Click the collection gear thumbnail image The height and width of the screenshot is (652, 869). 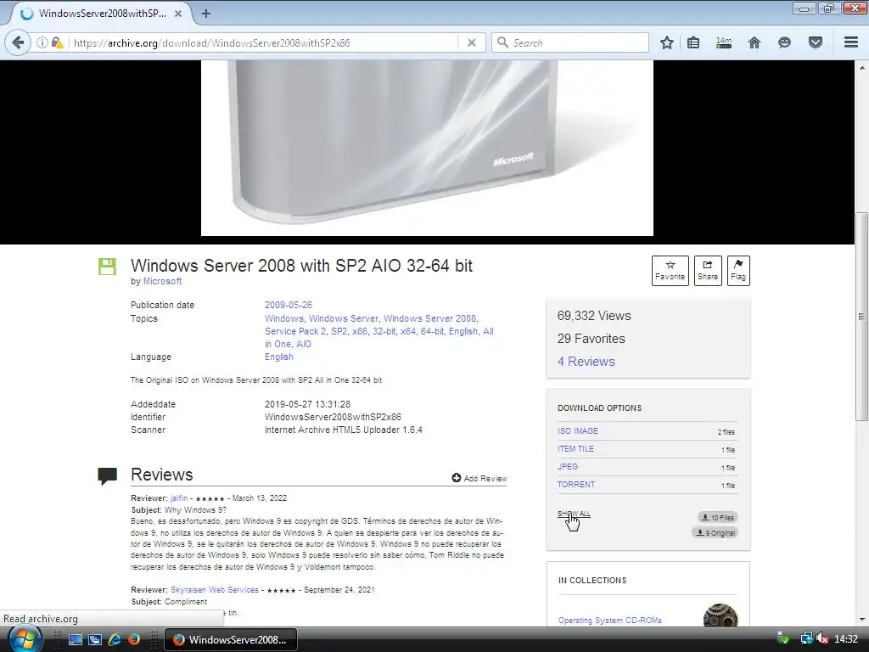tap(720, 615)
